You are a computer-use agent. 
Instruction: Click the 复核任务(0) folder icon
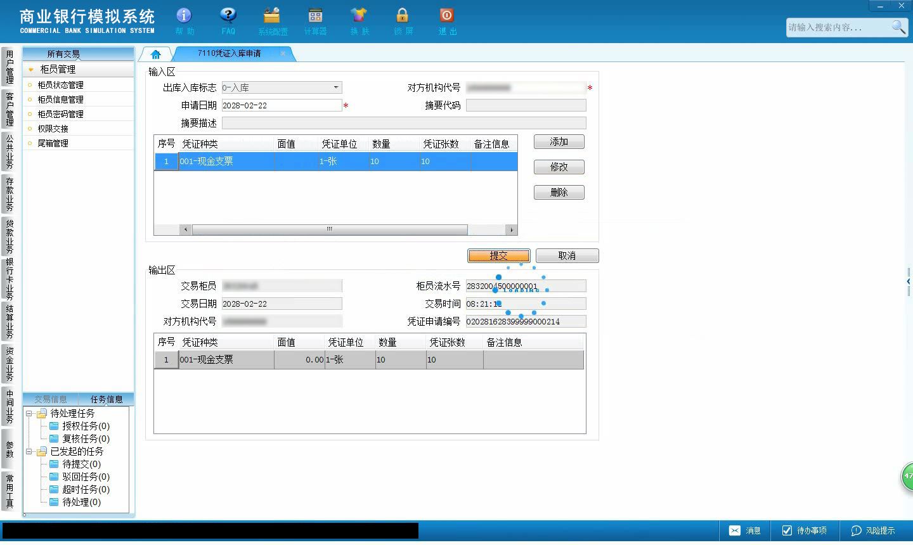point(54,439)
